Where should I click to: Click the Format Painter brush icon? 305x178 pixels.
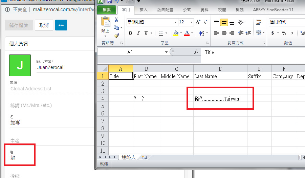[x=116, y=35]
